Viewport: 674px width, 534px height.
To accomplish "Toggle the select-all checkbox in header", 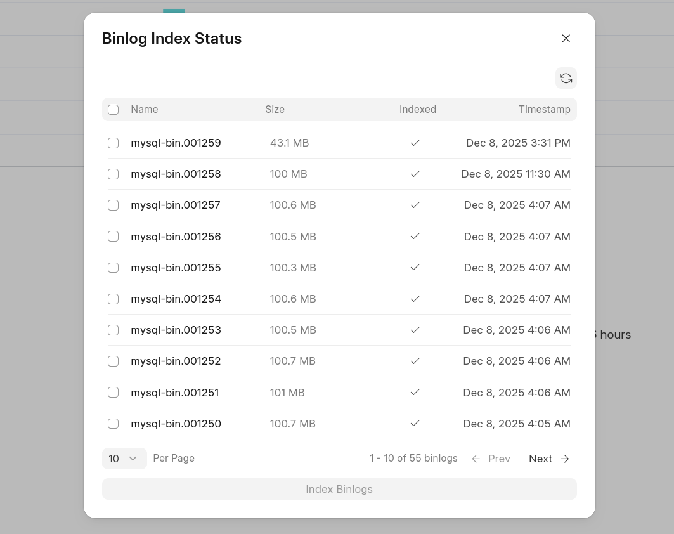I will [113, 110].
